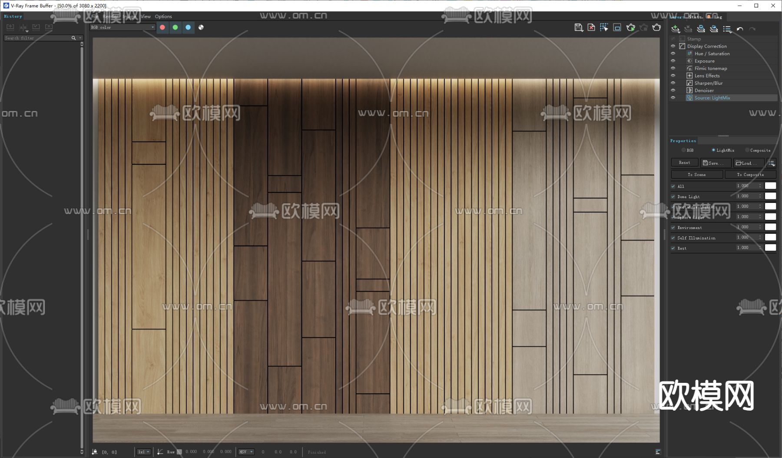The width and height of the screenshot is (782, 458).
Task: Click the Reset button in LightMix
Action: [x=684, y=163]
